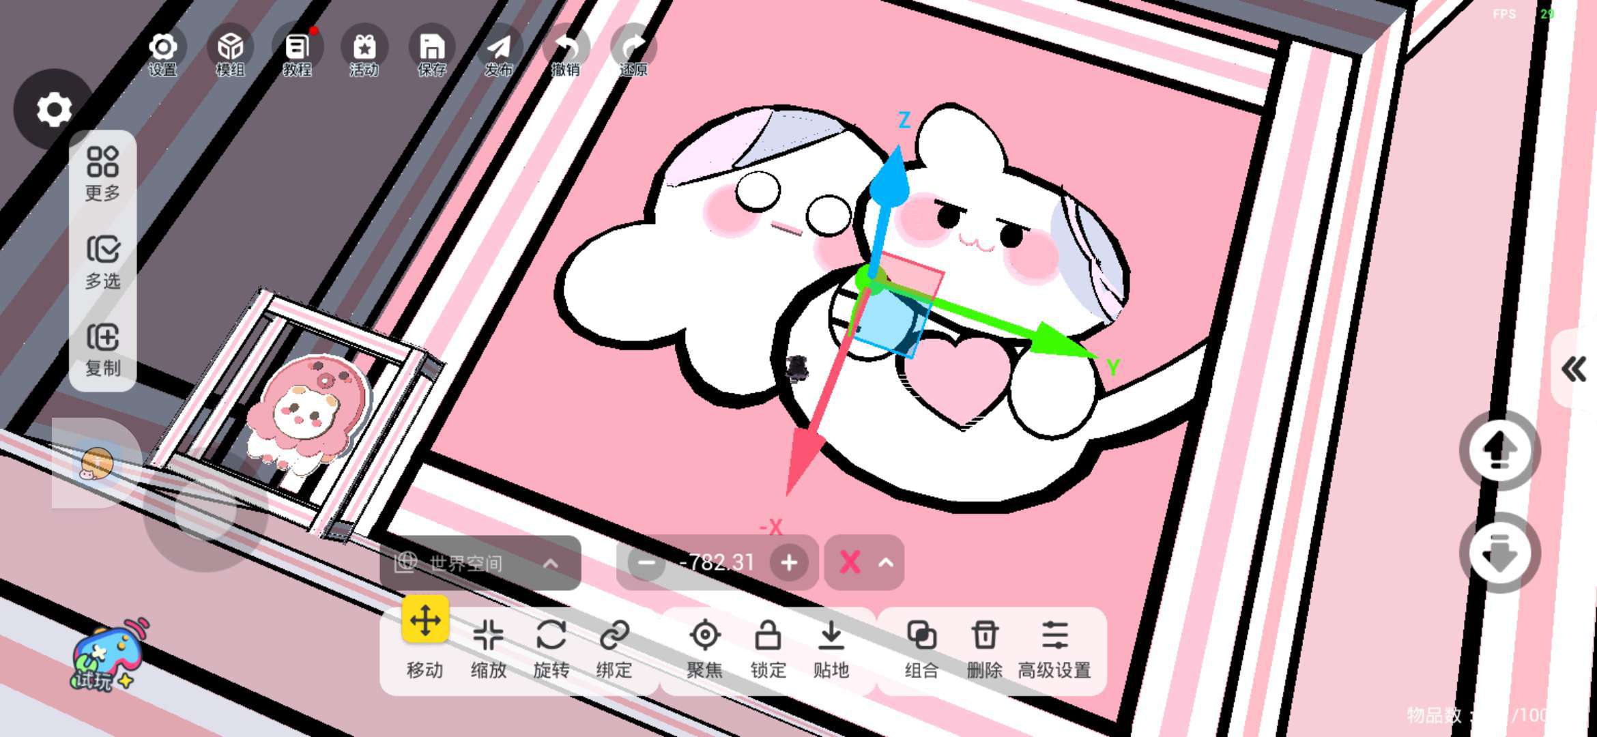Screen dimensions: 1597x737
Task: Open the 更多 more menu
Action: click(103, 164)
